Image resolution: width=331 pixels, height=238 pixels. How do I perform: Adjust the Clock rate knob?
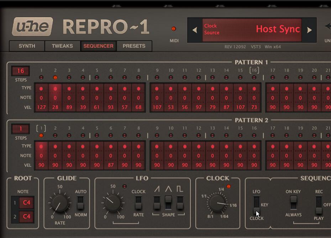tap(218, 203)
